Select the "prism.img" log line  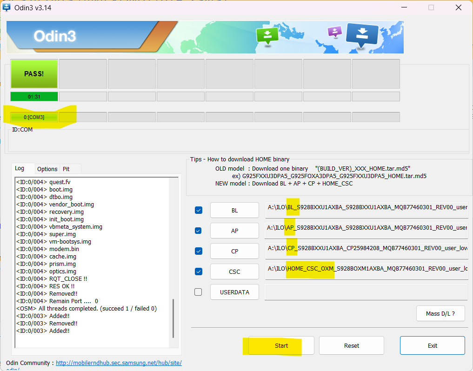[46, 264]
